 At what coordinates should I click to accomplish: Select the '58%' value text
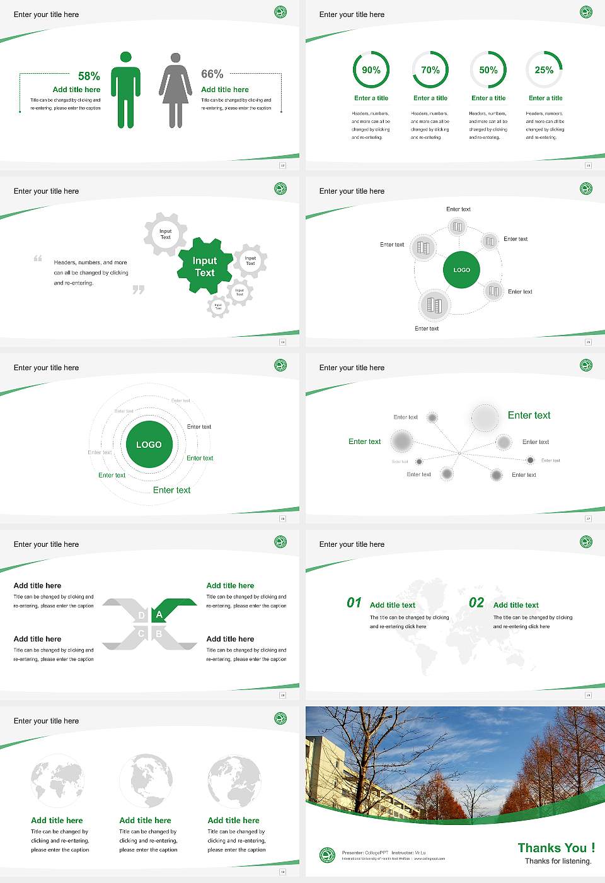(89, 76)
